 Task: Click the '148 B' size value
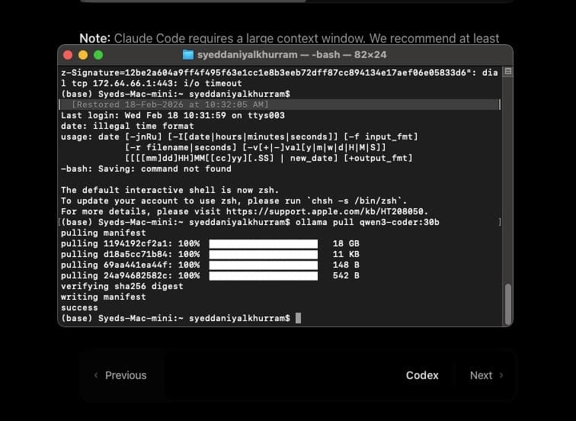[x=346, y=265]
